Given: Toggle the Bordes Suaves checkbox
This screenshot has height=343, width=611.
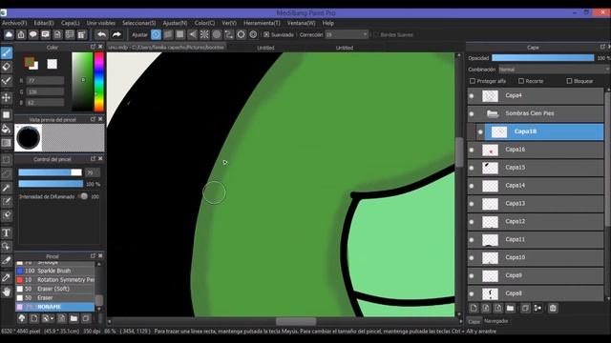Looking at the screenshot, I should pos(376,34).
